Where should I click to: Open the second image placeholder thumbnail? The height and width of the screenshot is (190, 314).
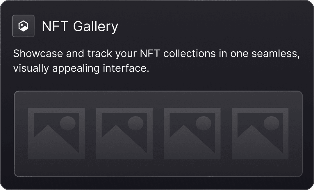[x=124, y=134]
